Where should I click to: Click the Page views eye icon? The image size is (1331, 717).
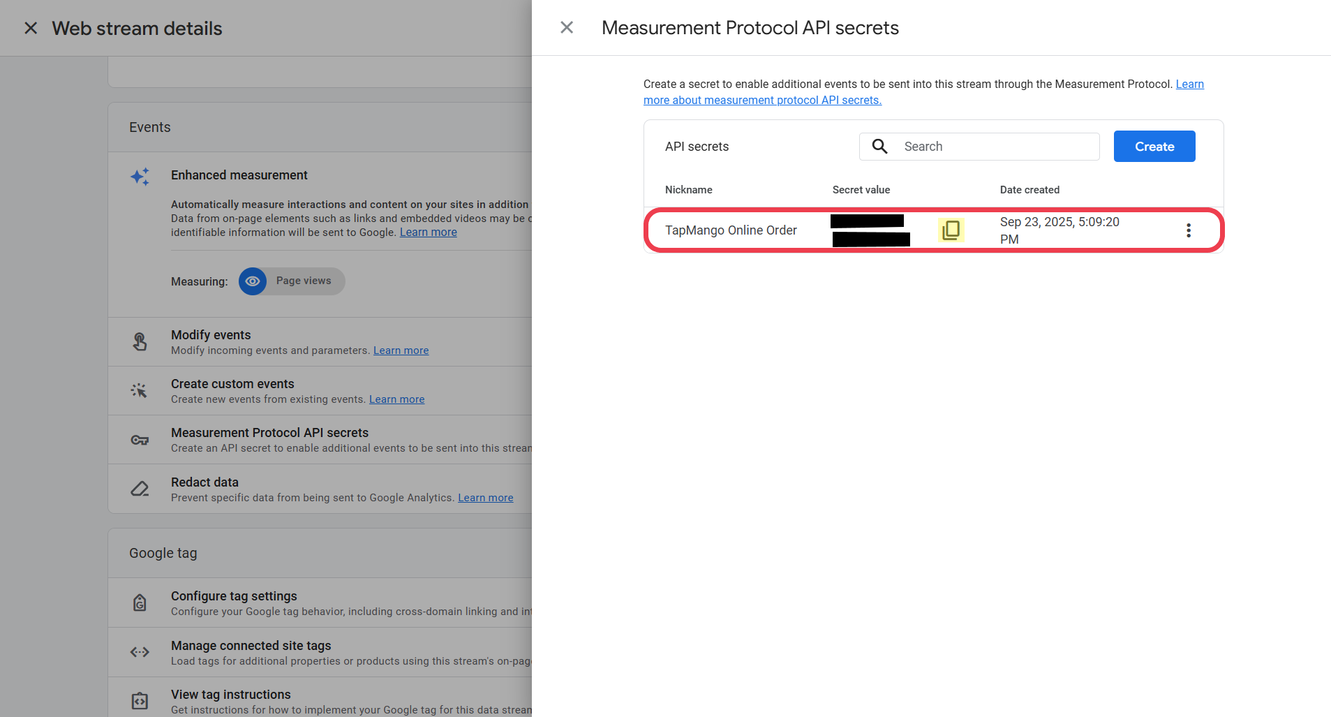(253, 281)
